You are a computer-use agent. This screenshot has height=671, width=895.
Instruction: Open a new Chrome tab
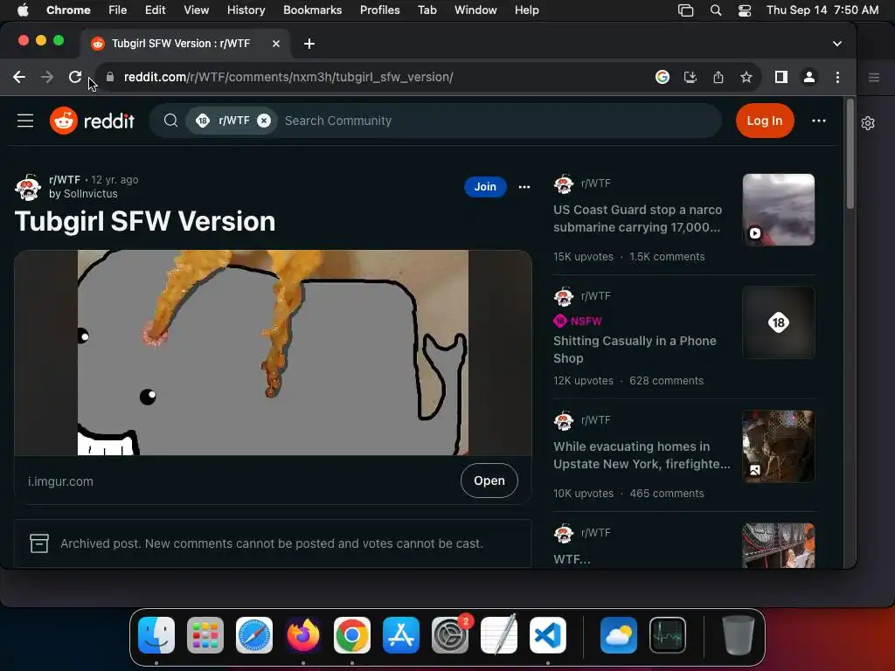point(309,44)
